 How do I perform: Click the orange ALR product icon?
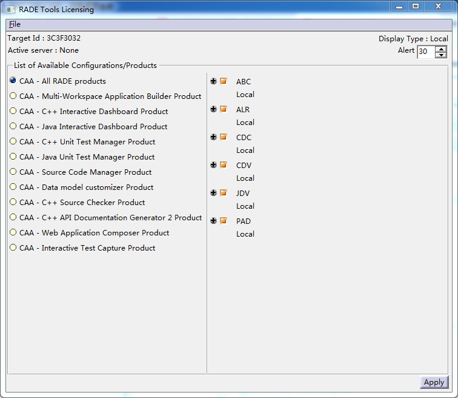coord(223,109)
